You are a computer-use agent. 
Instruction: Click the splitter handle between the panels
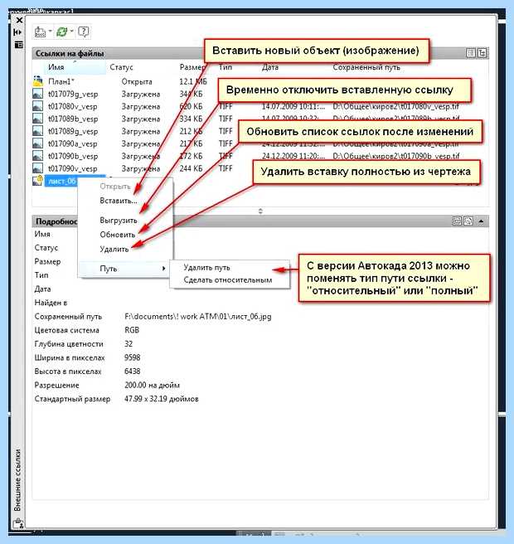(x=260, y=211)
